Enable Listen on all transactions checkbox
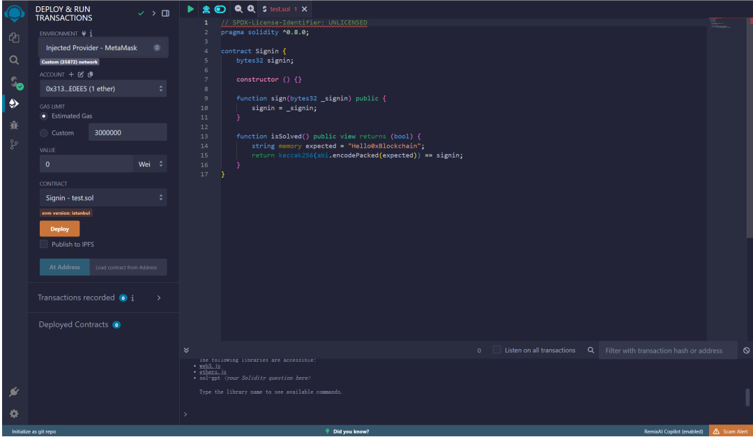Viewport: 753px width, 437px height. point(496,350)
